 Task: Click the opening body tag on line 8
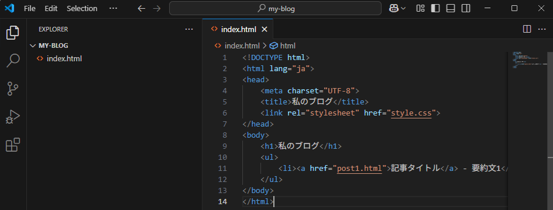pos(256,135)
